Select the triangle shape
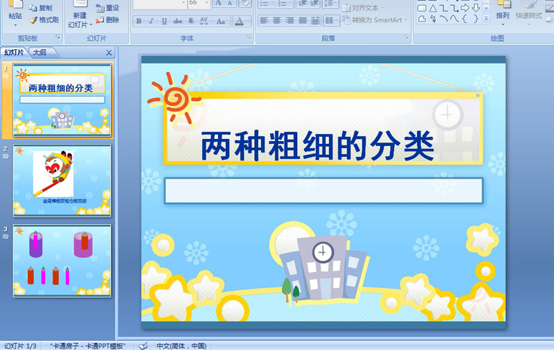This screenshot has height=350, width=554. pyautogui.click(x=433, y=8)
